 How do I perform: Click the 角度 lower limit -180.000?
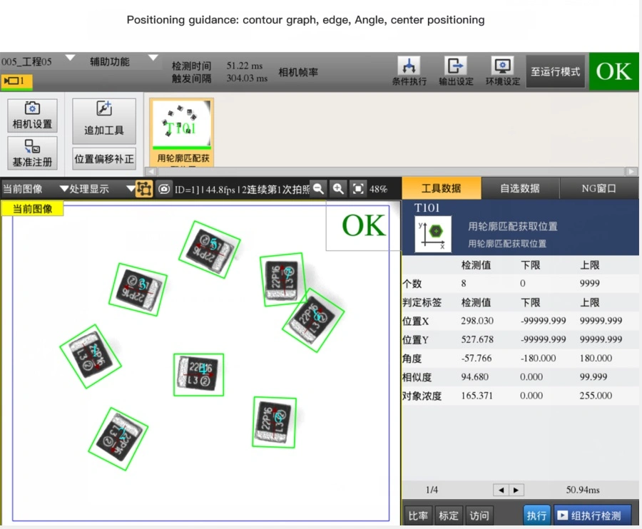click(x=538, y=358)
